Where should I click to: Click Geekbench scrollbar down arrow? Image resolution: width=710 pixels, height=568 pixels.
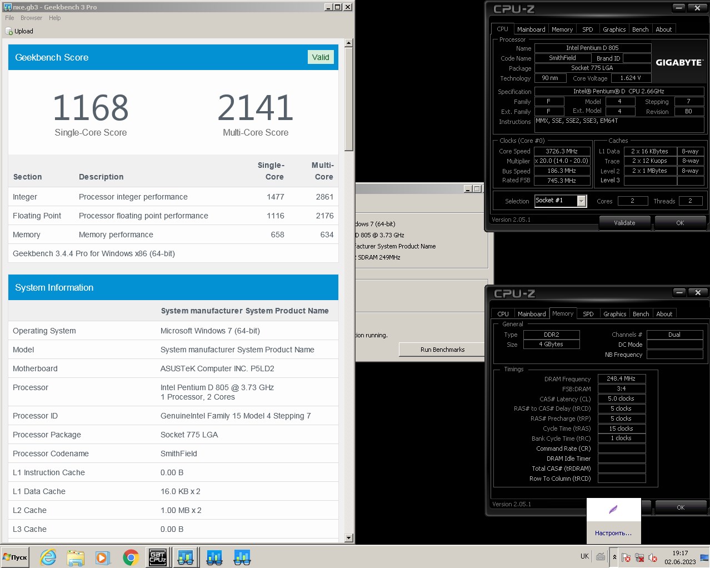click(x=349, y=538)
